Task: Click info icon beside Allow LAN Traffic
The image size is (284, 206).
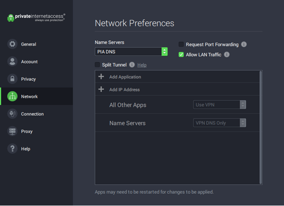Action: pos(227,54)
